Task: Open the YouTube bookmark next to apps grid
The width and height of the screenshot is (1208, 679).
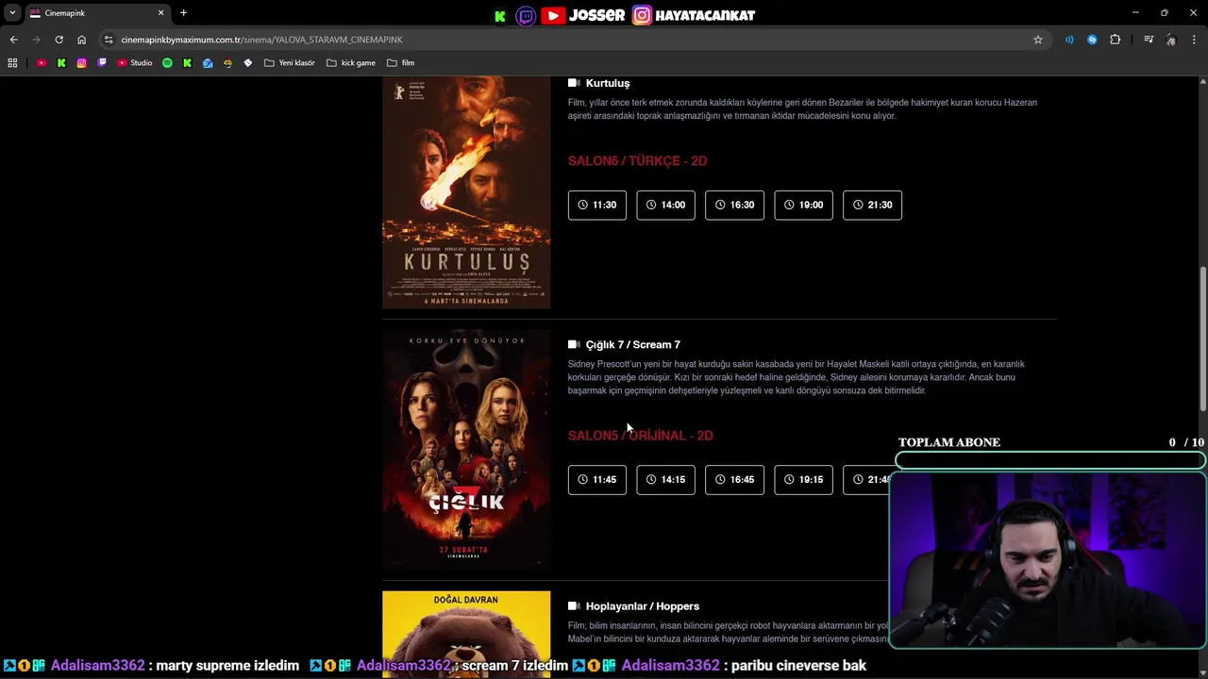Action: 42,63
